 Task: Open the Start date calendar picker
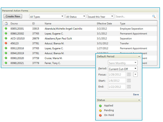(x=129, y=81)
